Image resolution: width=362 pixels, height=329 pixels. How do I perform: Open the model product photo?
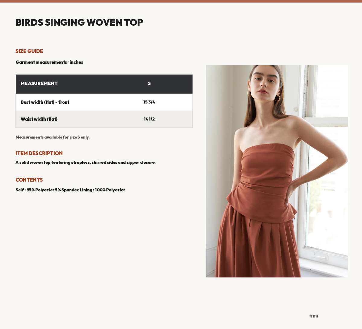(277, 171)
